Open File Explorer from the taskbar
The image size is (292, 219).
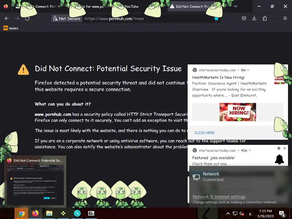(49, 213)
